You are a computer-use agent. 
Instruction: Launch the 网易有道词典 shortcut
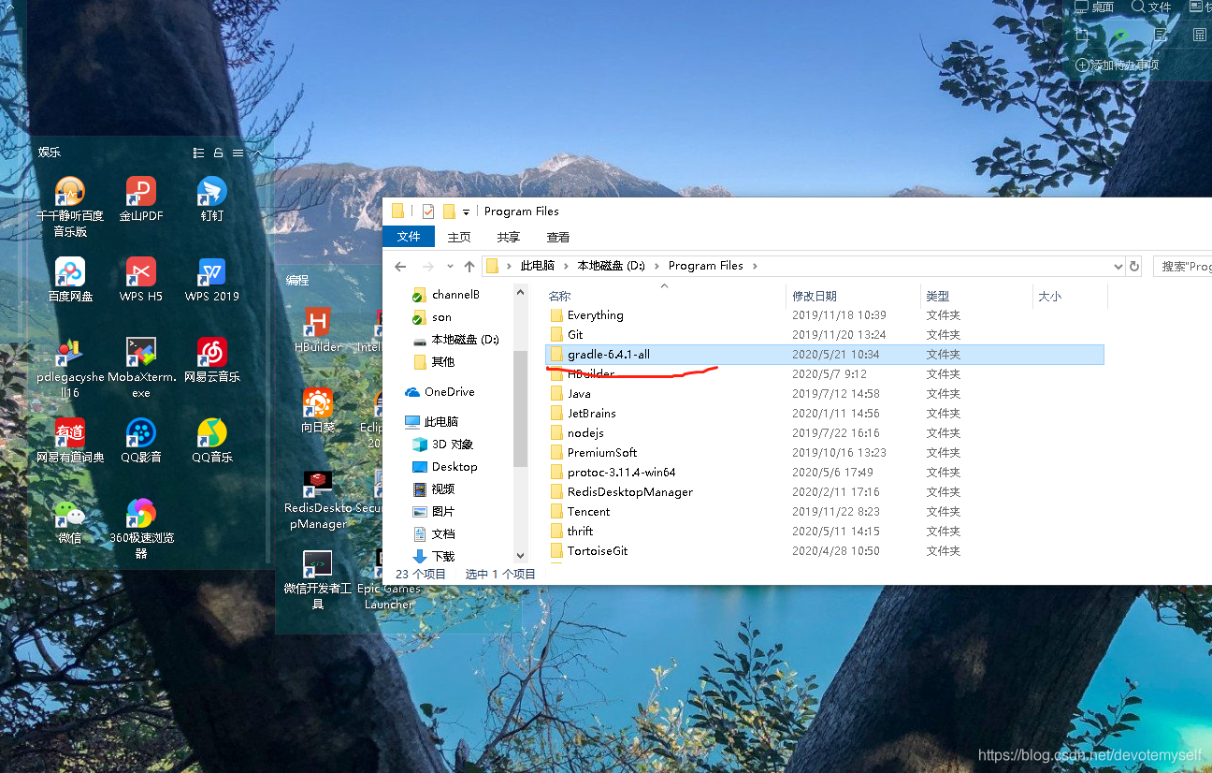(x=70, y=442)
